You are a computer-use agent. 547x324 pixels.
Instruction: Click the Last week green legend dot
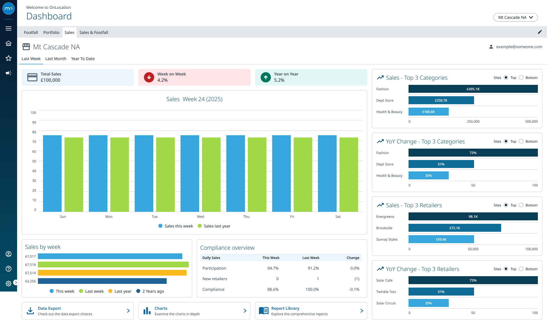pyautogui.click(x=81, y=291)
